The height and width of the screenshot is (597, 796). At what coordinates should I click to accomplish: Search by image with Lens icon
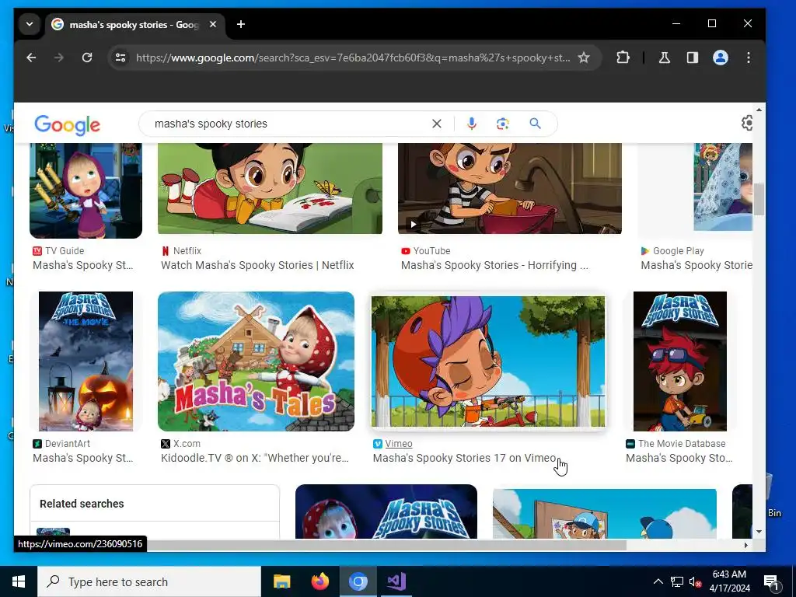pyautogui.click(x=503, y=124)
